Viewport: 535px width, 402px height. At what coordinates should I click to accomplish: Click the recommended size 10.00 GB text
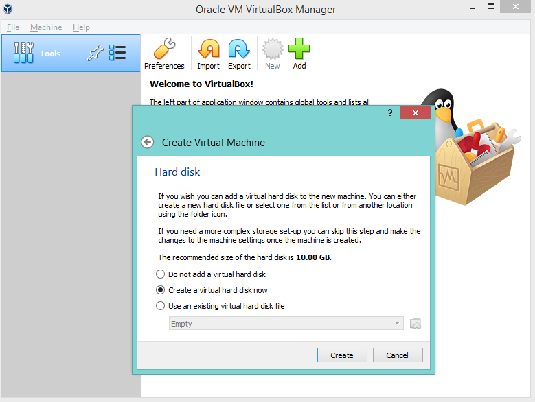tap(314, 257)
